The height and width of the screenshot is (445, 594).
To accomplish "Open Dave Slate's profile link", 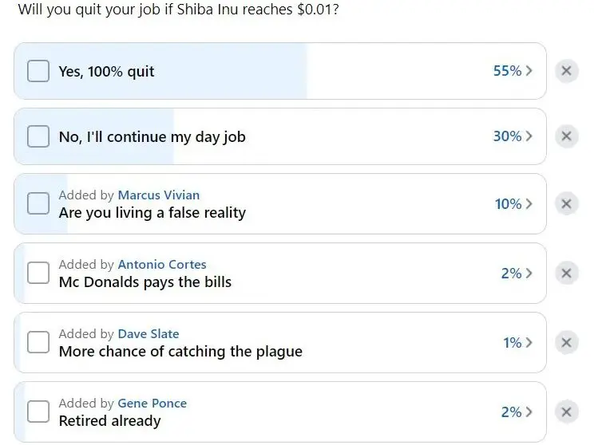I will click(x=148, y=333).
